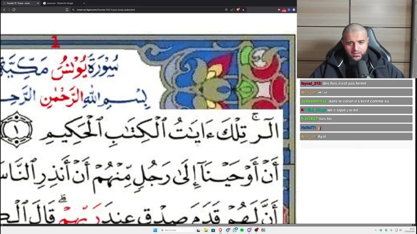Click chat message from faycal_212

pyautogui.click(x=356, y=84)
